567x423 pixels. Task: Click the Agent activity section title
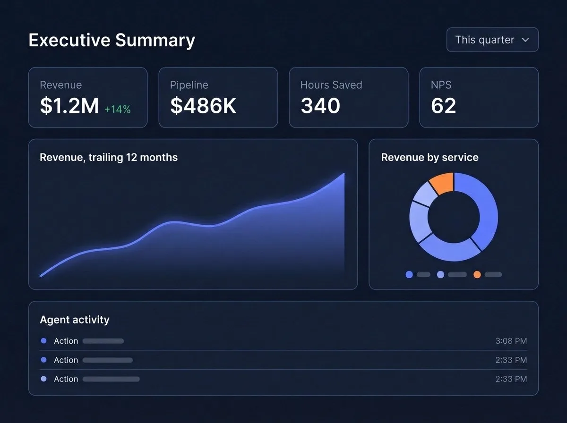(75, 320)
